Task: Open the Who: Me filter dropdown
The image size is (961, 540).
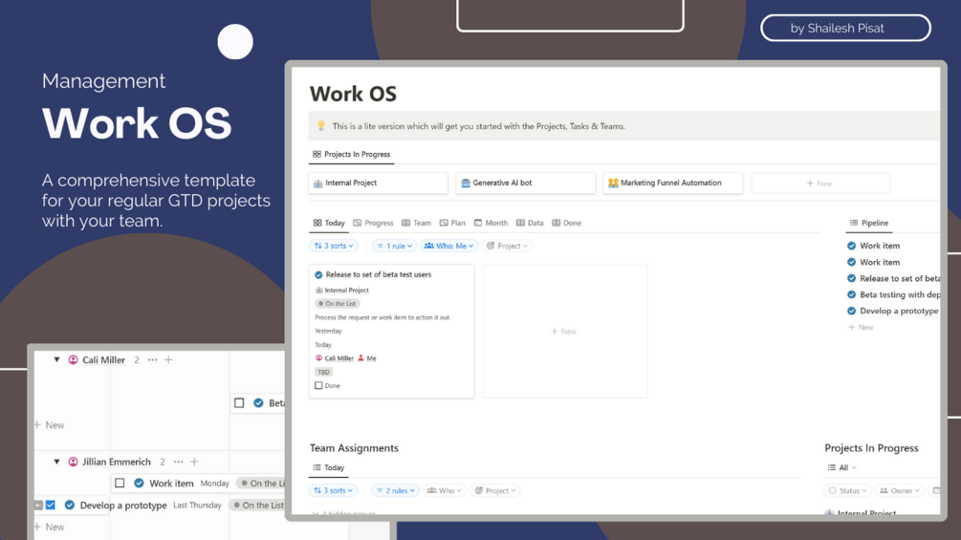Action: [449, 246]
